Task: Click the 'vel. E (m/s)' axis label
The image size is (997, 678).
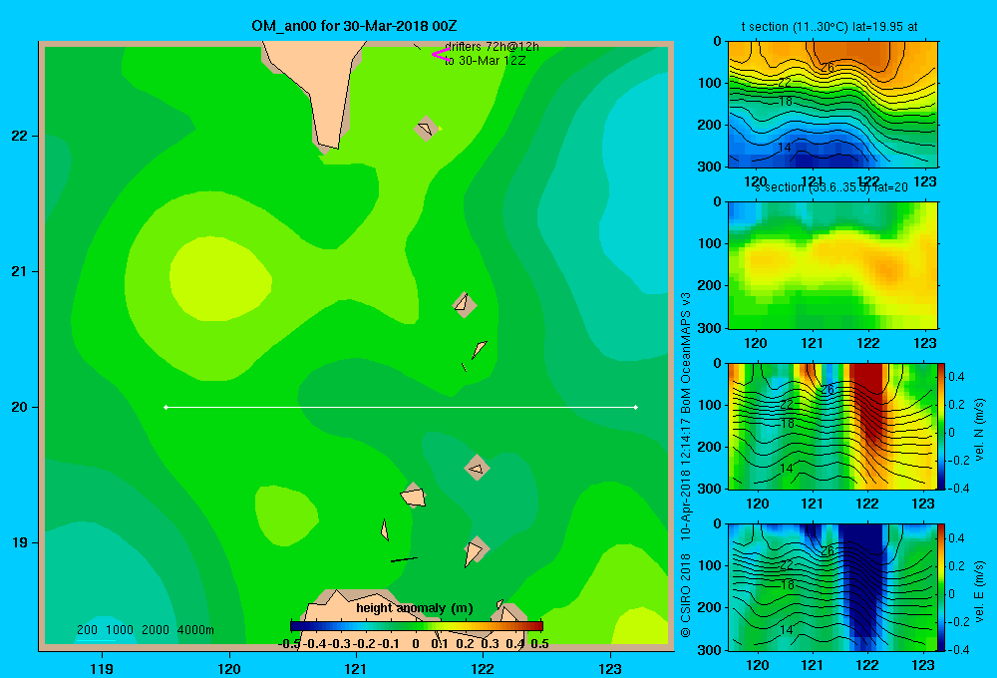Action: click(979, 590)
